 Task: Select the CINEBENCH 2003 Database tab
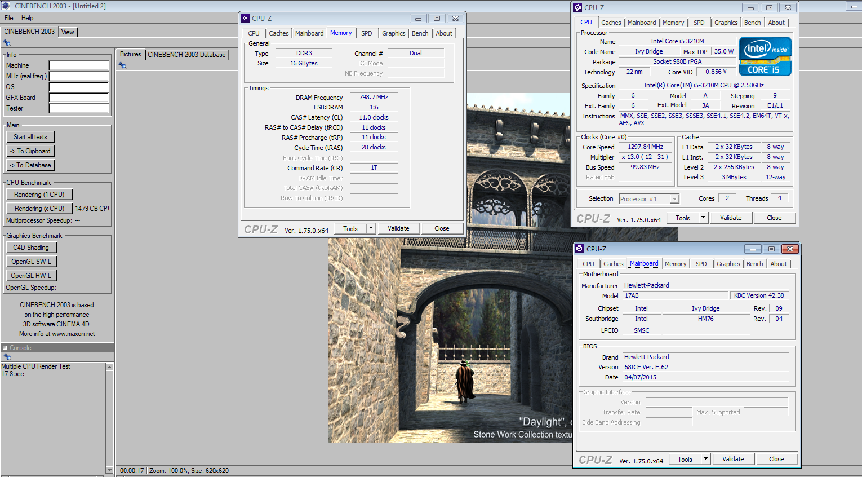point(187,55)
